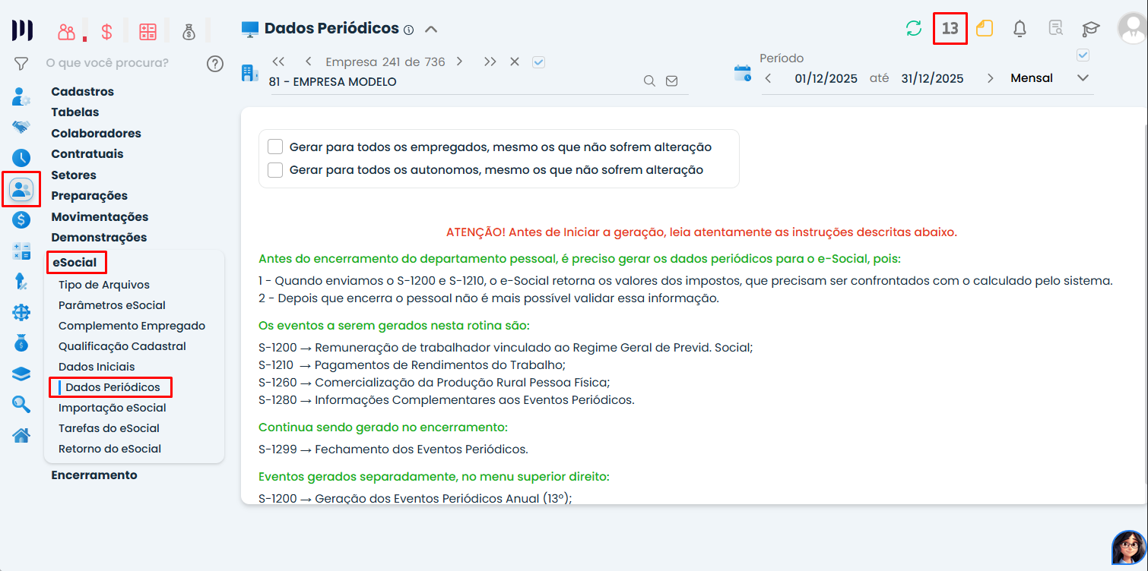This screenshot has width=1148, height=571.
Task: Open the graduation cap training icon
Action: (x=1091, y=29)
